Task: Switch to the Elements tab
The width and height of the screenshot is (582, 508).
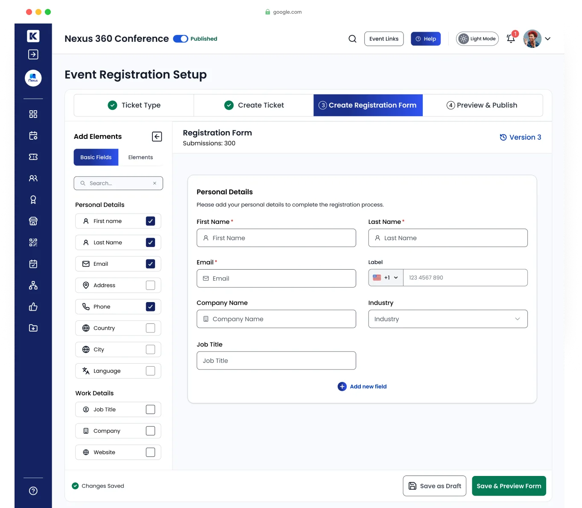Action: 140,157
